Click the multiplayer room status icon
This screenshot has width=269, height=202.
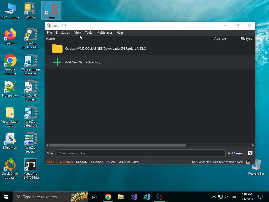(x=248, y=162)
